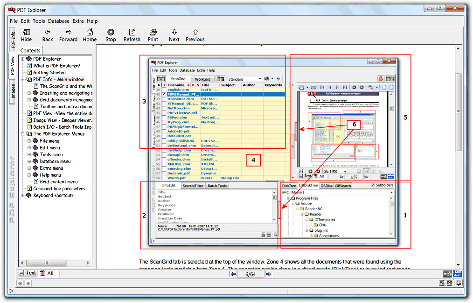The image size is (473, 303).
Task: Click the Hide toolbar icon
Action: [x=27, y=33]
